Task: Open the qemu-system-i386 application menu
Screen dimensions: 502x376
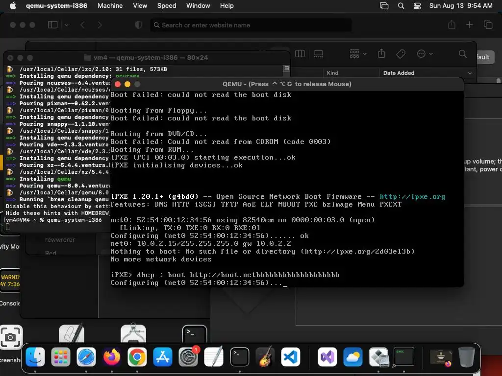Action: (x=56, y=6)
